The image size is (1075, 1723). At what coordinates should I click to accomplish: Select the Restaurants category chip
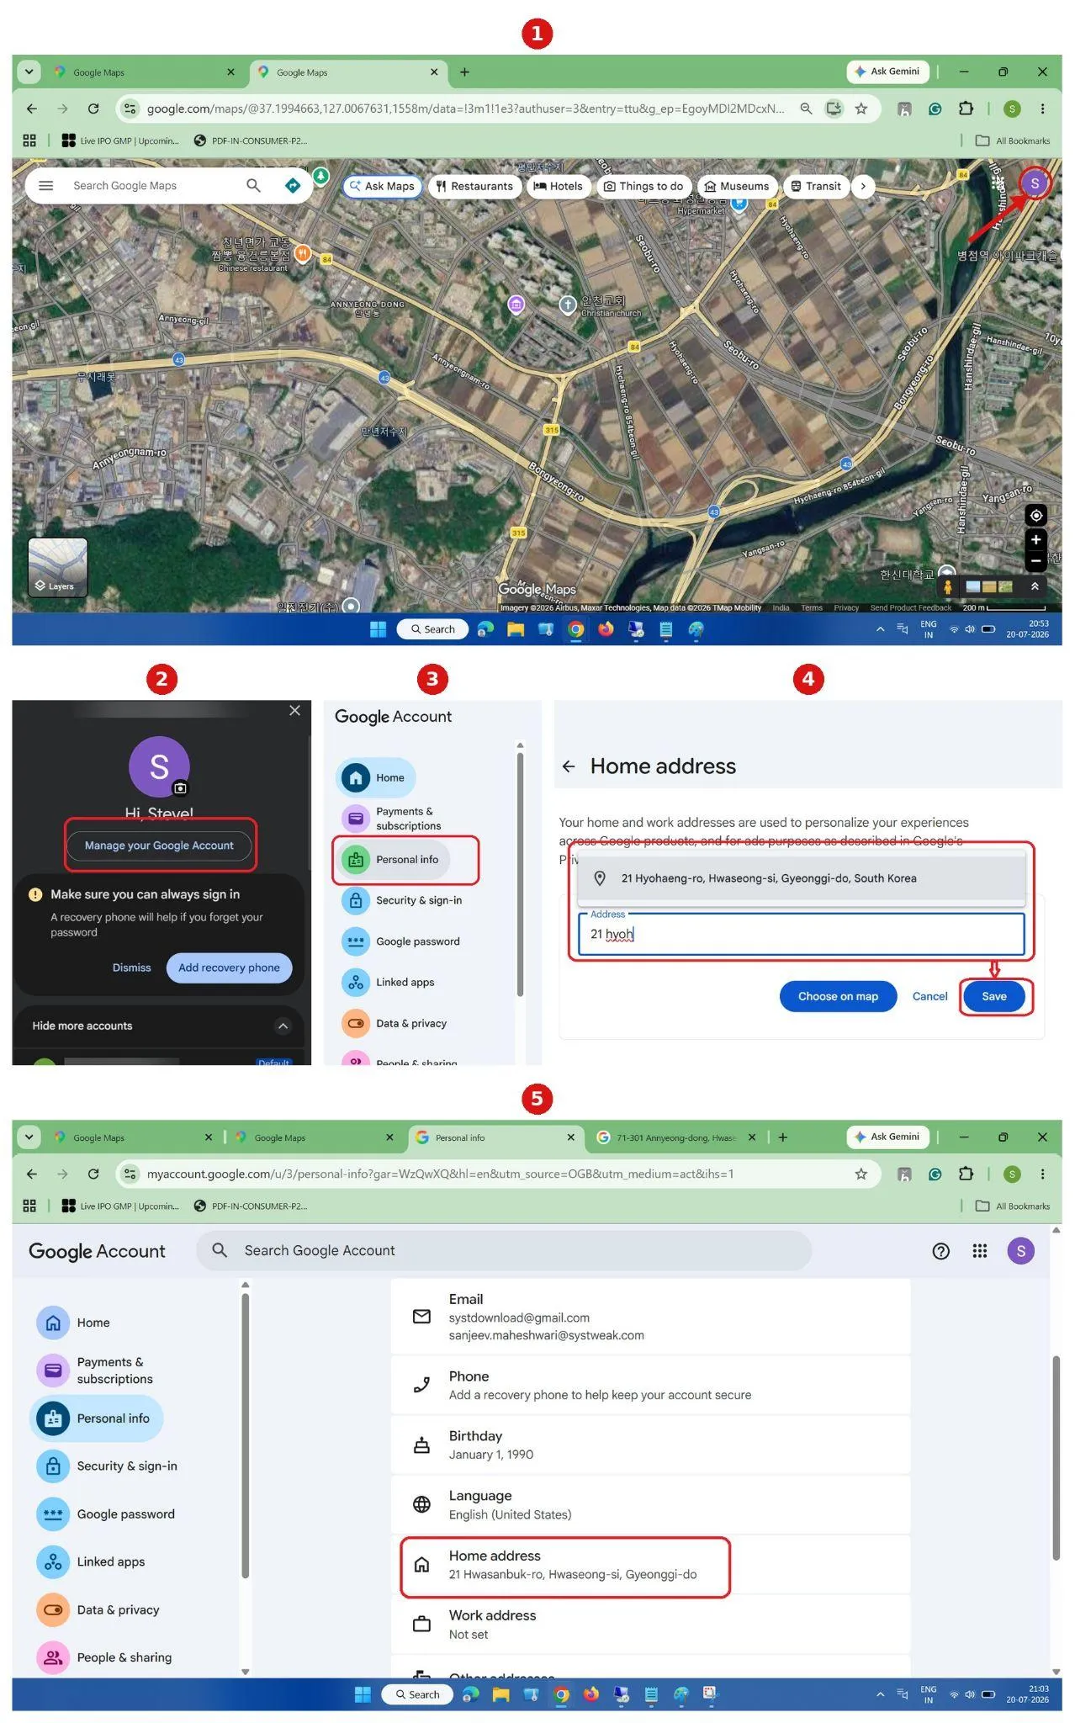click(474, 186)
